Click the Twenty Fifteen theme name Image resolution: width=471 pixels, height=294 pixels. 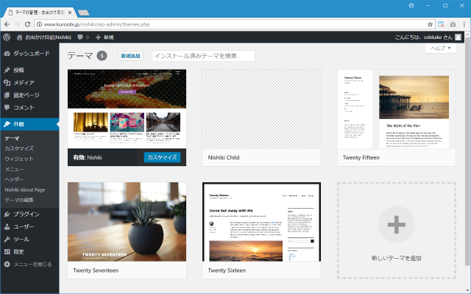361,157
